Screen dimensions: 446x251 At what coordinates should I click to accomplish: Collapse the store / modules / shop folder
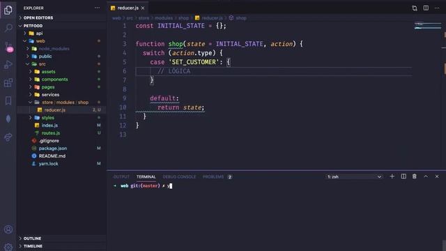65,102
